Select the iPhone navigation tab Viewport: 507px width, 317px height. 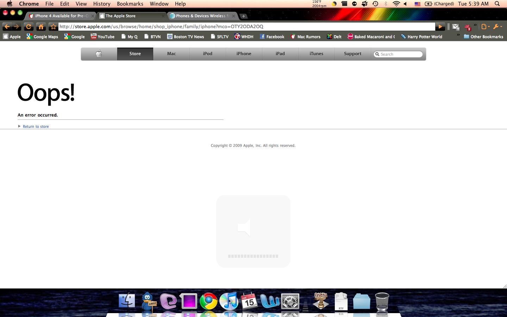point(244,54)
